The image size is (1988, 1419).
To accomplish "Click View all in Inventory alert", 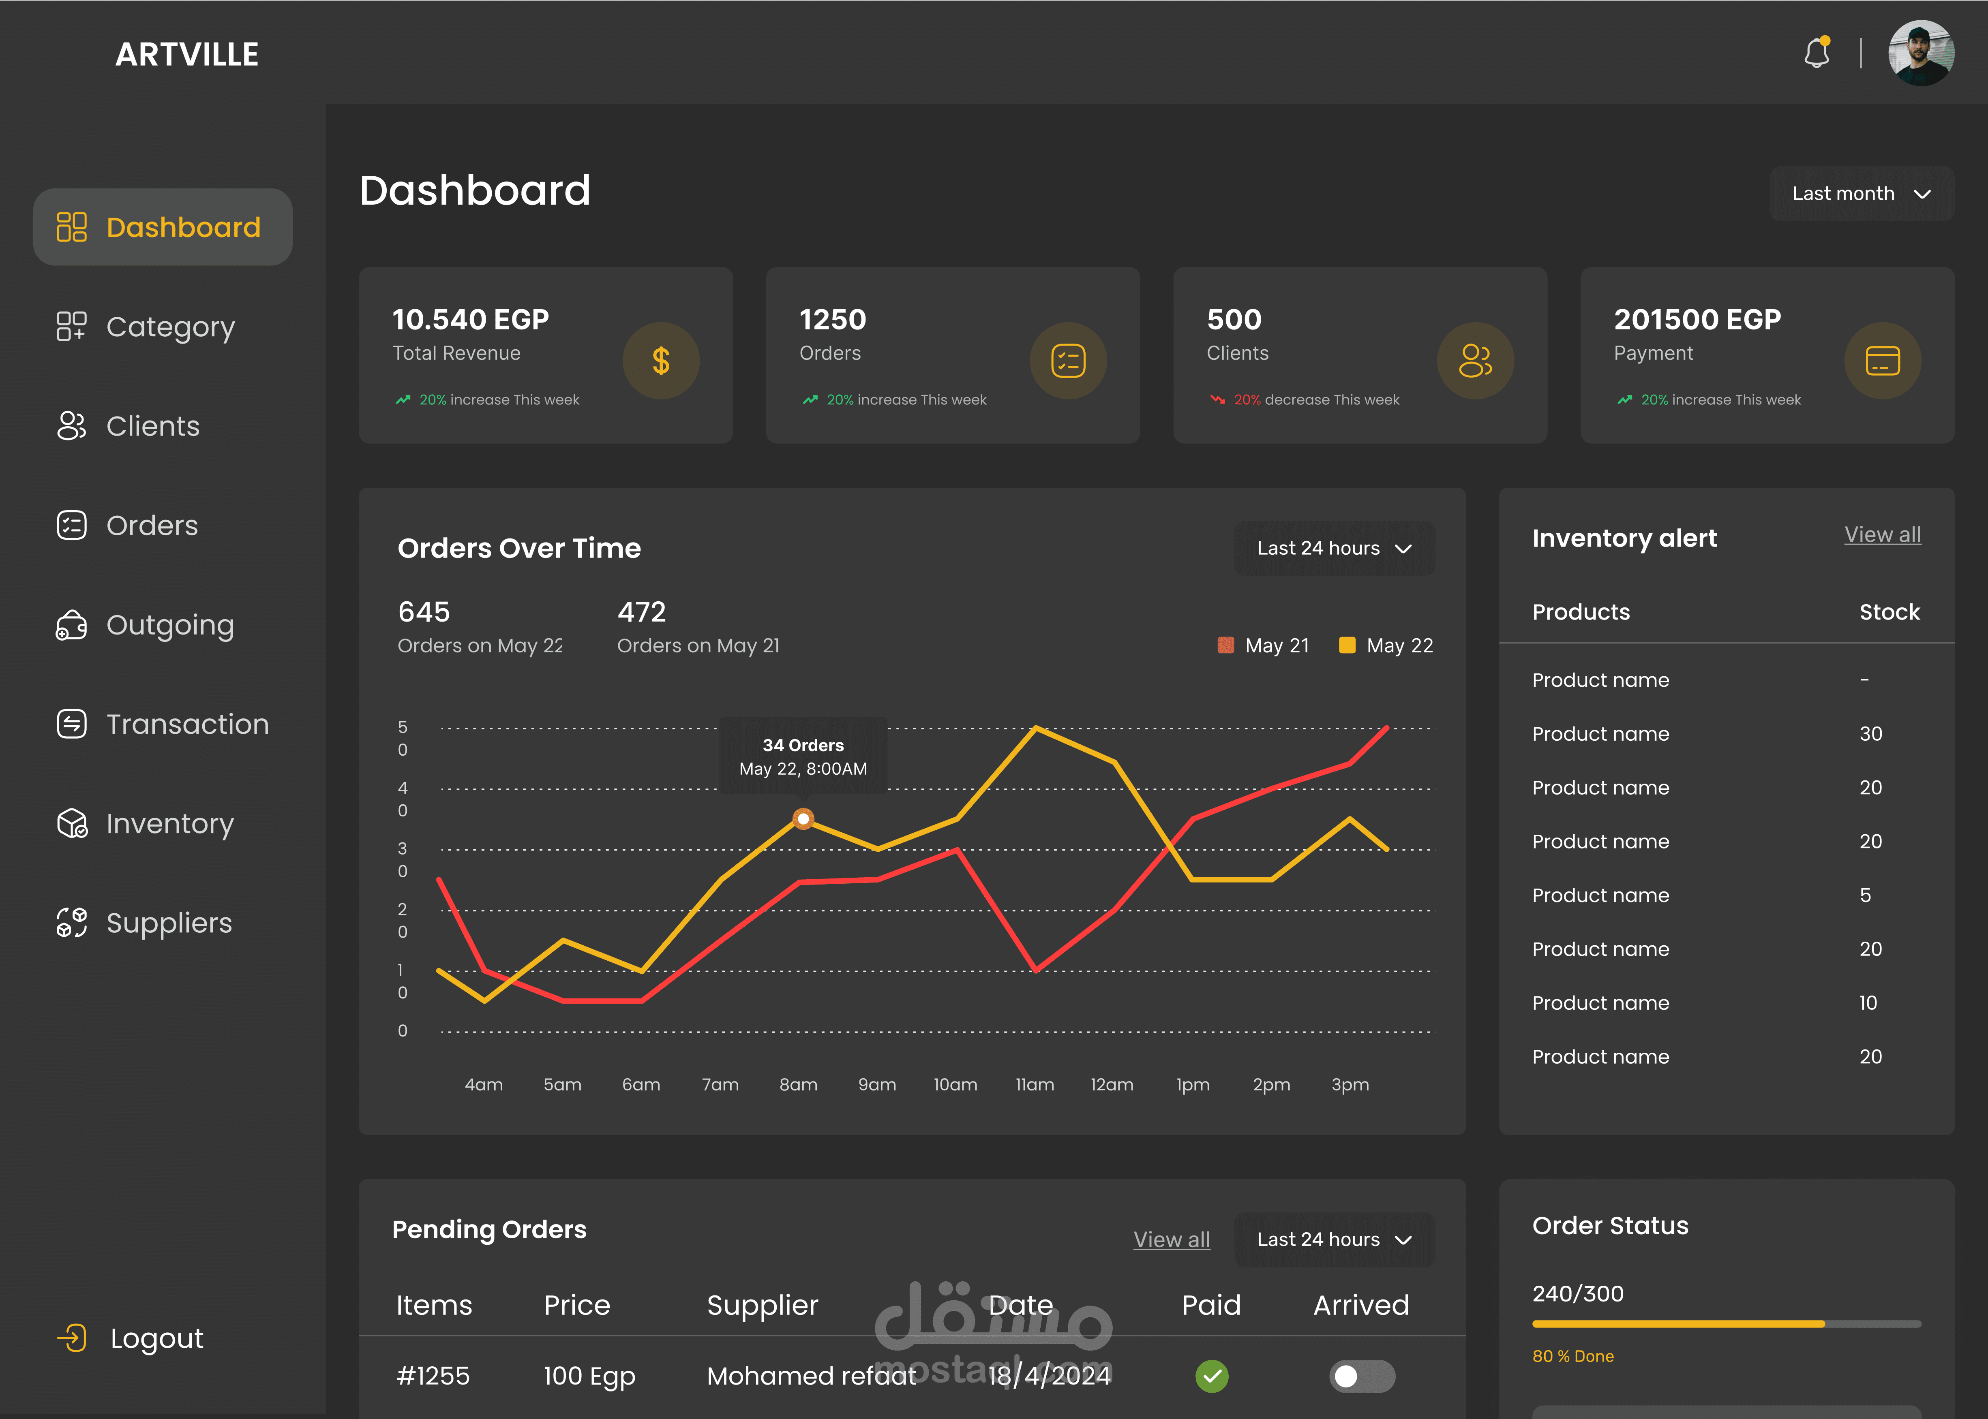I will point(1882,535).
